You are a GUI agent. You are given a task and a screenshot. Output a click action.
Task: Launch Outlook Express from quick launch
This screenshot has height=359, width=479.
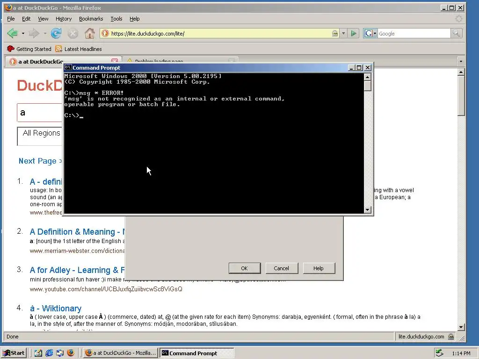coord(60,353)
